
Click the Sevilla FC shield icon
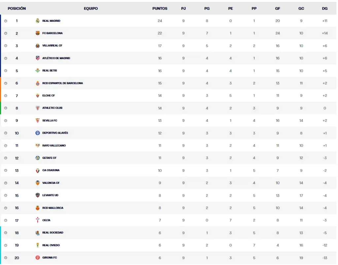[37, 120]
